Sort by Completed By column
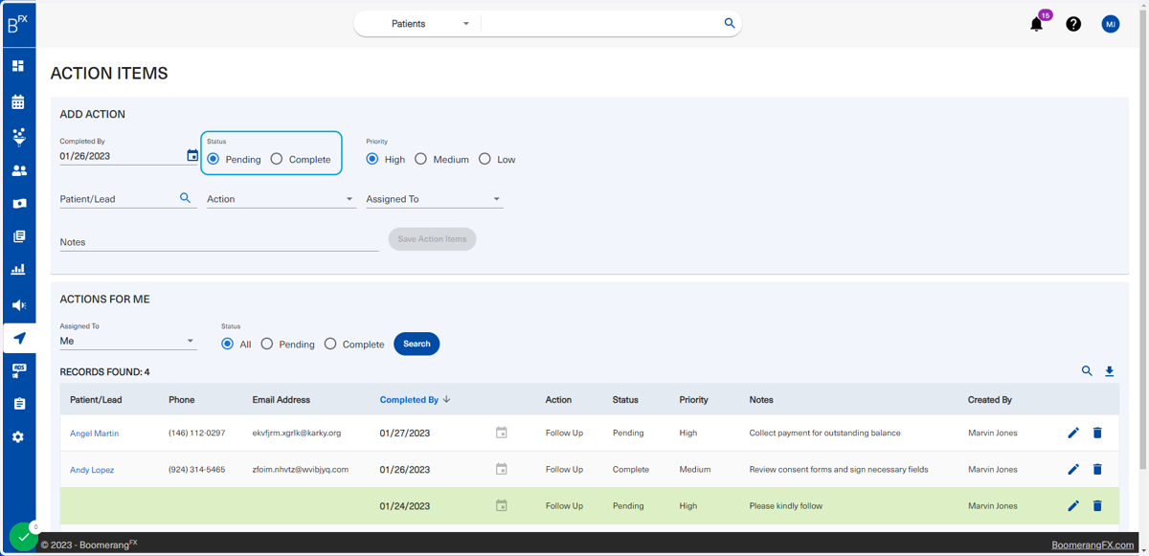1149x556 pixels. pos(415,399)
